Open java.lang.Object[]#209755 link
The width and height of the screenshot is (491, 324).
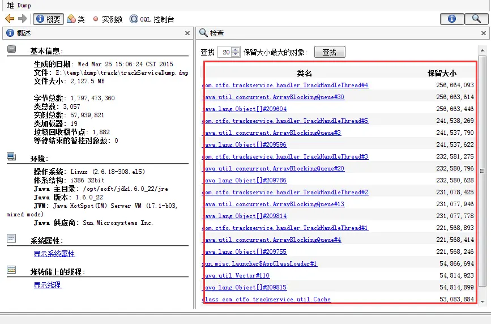[244, 252]
